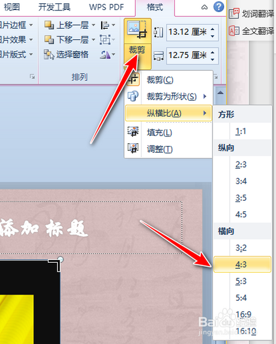Click the 裁剪(C) crop icon
This screenshot has width=276, height=344.
pyautogui.click(x=133, y=80)
